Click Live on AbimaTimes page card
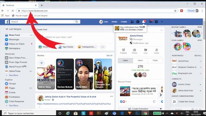Image resolution: width=206 pixels, height=116 pixels. [145, 51]
